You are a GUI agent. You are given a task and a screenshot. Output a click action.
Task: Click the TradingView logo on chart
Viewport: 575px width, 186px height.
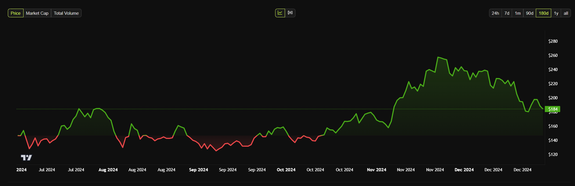(26, 157)
